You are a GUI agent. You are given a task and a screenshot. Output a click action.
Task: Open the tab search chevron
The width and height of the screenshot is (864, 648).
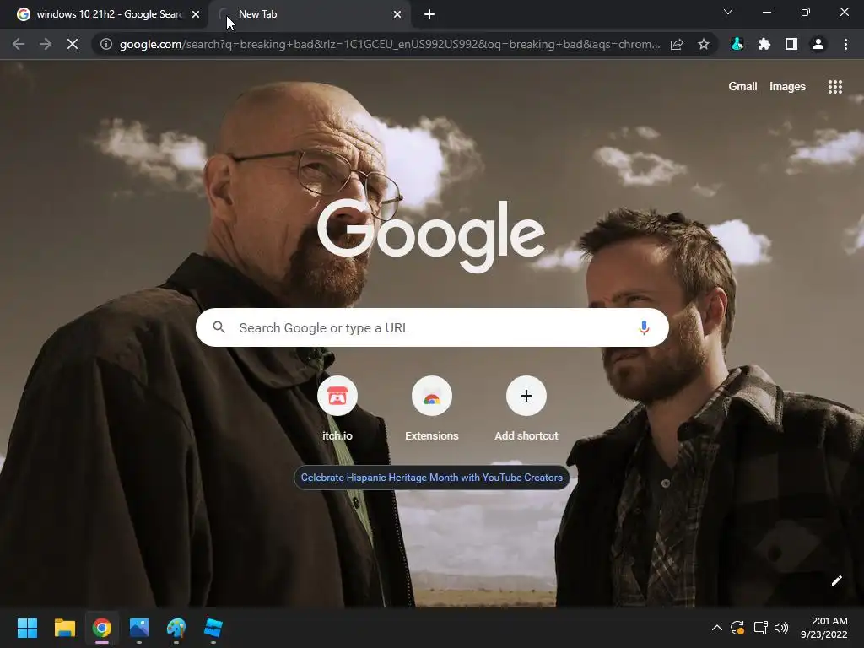[728, 12]
